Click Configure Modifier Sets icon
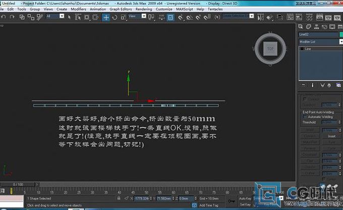This screenshot has width=343, height=210. point(338,85)
